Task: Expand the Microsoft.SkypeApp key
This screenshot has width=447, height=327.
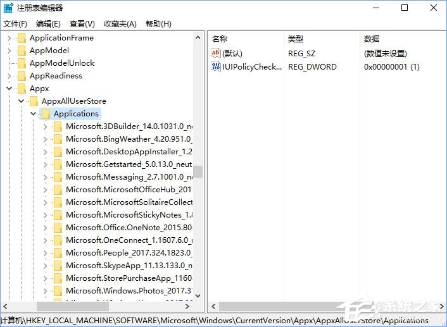Action: point(46,266)
